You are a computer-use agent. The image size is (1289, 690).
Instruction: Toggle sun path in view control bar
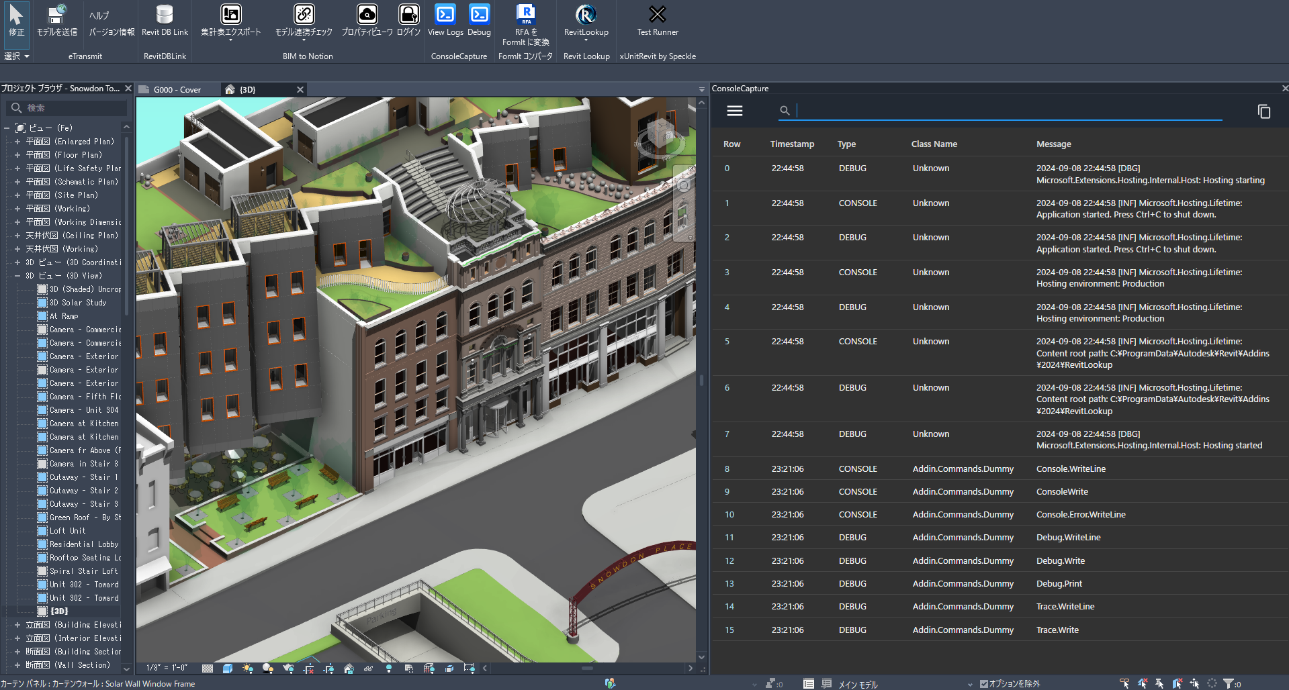point(248,669)
